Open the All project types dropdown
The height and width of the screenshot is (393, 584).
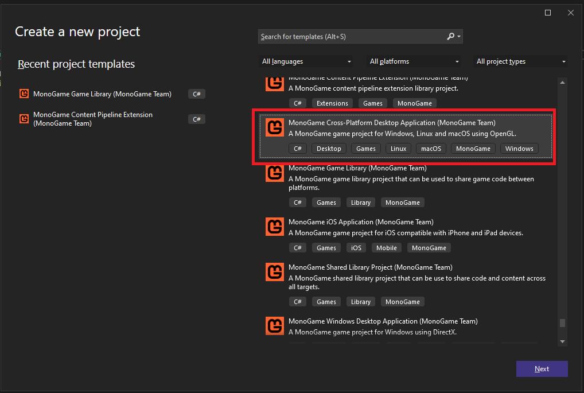[521, 61]
